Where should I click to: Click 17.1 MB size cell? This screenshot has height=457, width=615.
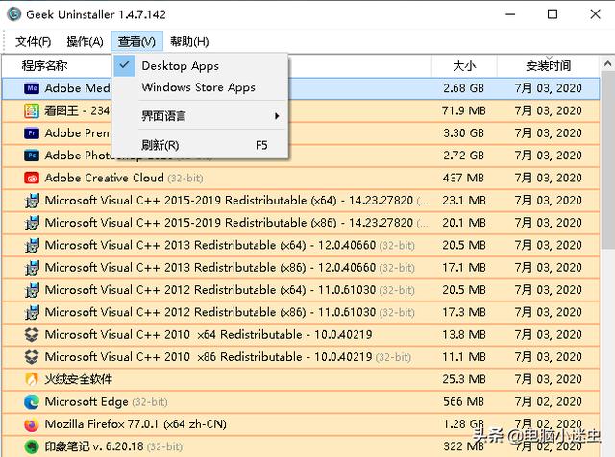pyautogui.click(x=463, y=268)
